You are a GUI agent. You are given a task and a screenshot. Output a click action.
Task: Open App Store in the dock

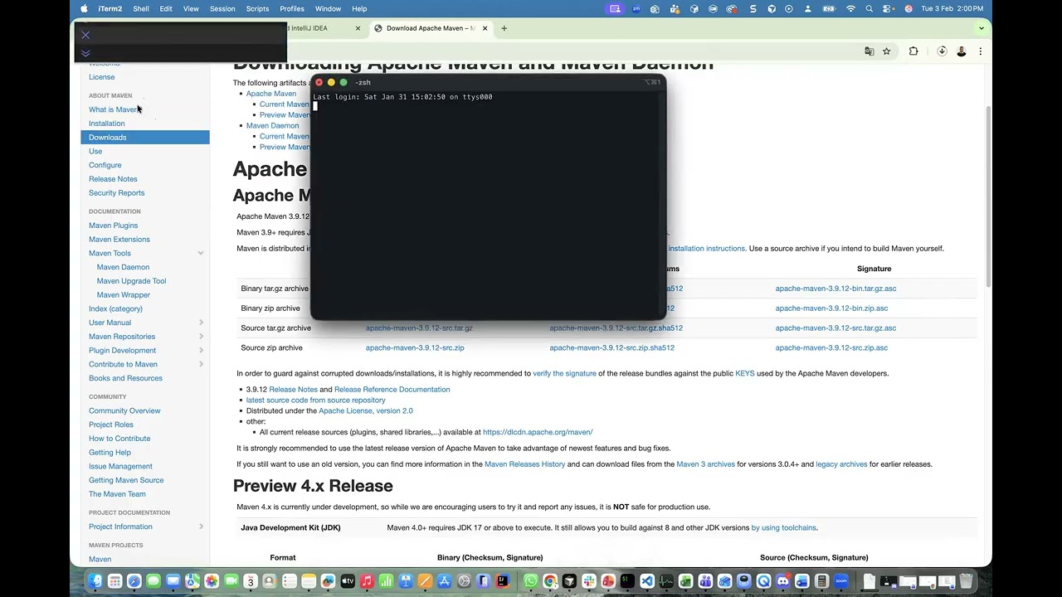[x=445, y=581]
